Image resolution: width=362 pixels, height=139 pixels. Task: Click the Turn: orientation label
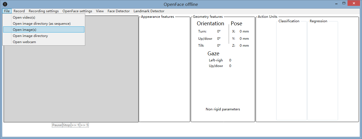pos(202,31)
